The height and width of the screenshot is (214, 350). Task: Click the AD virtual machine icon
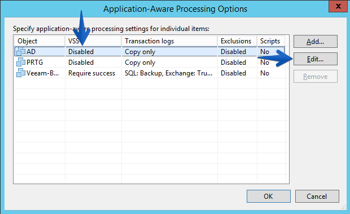tap(21, 51)
